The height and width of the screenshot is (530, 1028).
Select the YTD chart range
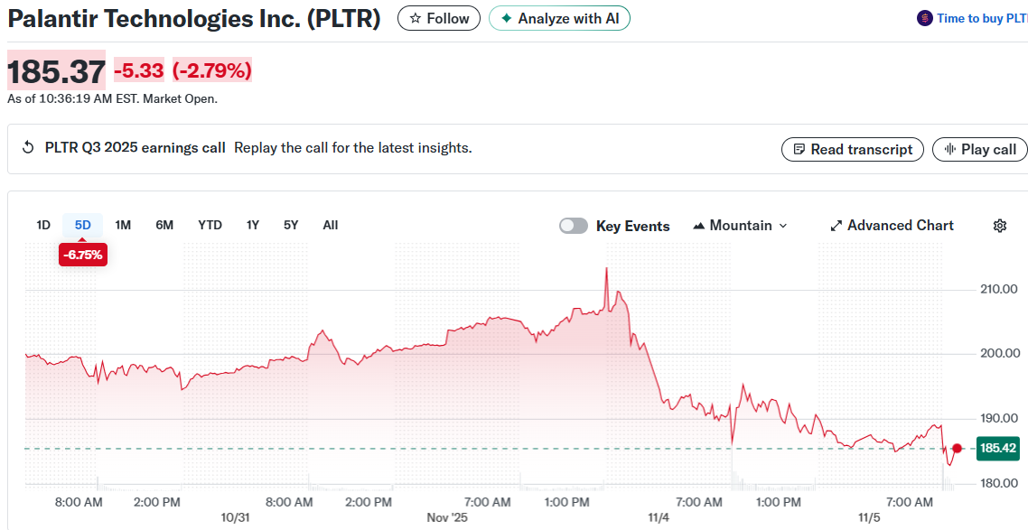coord(210,225)
